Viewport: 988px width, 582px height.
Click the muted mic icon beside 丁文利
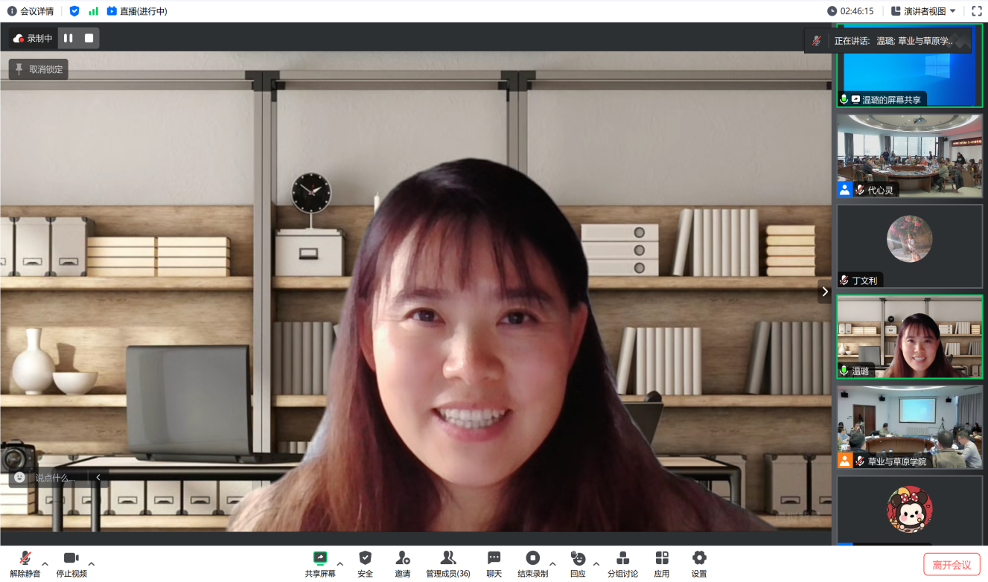844,281
